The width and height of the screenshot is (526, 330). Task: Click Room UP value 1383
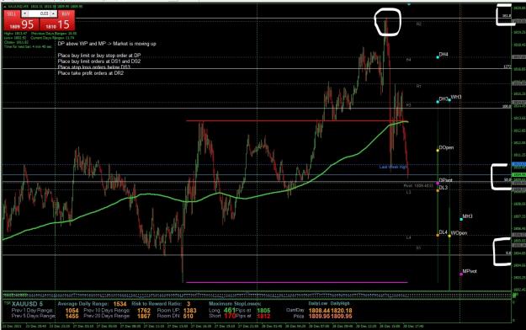coord(190,311)
